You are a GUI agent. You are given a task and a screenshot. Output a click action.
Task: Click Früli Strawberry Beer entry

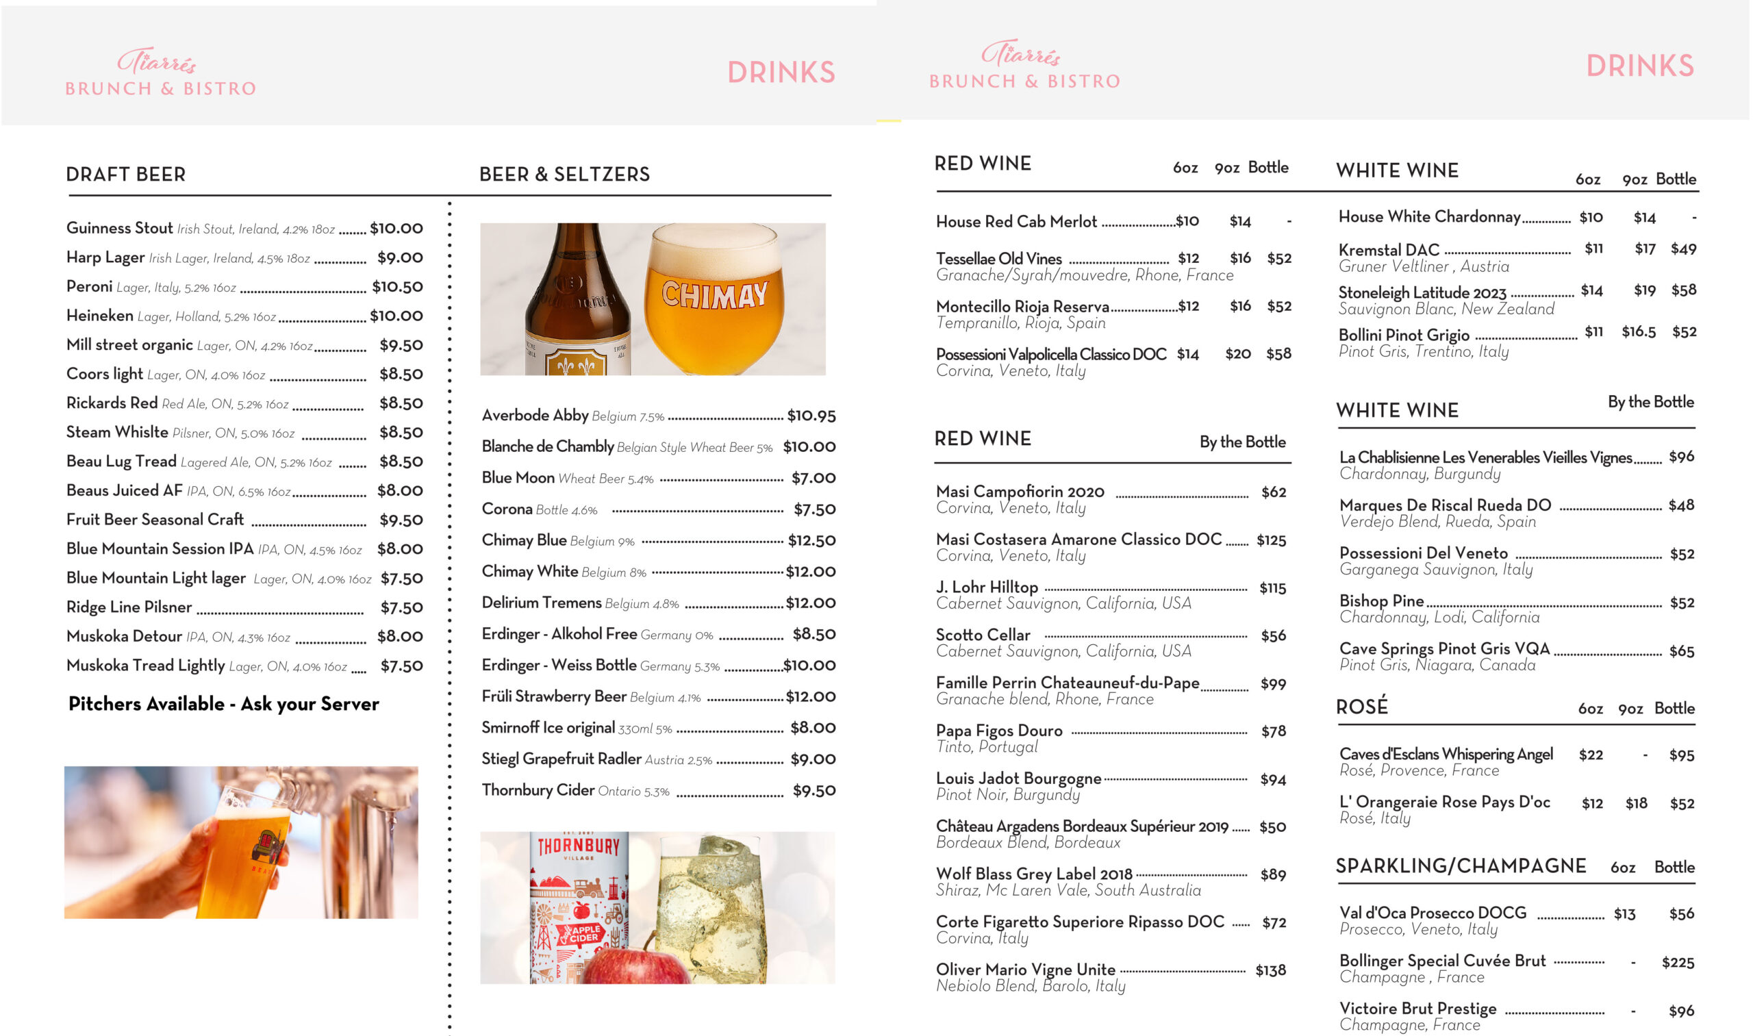coord(658,697)
